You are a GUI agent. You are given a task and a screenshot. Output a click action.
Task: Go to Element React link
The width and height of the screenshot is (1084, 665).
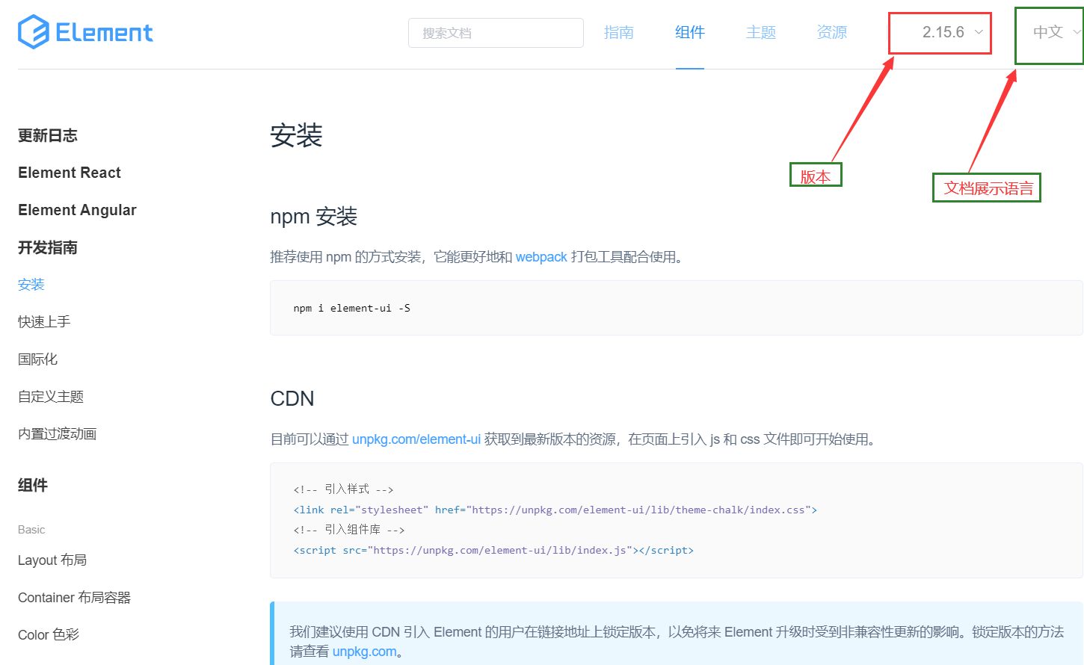pyautogui.click(x=70, y=173)
